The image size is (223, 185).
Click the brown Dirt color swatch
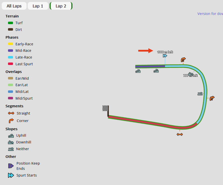click(x=10, y=29)
